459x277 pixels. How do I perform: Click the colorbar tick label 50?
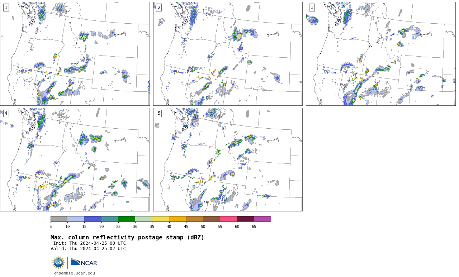(x=203, y=226)
